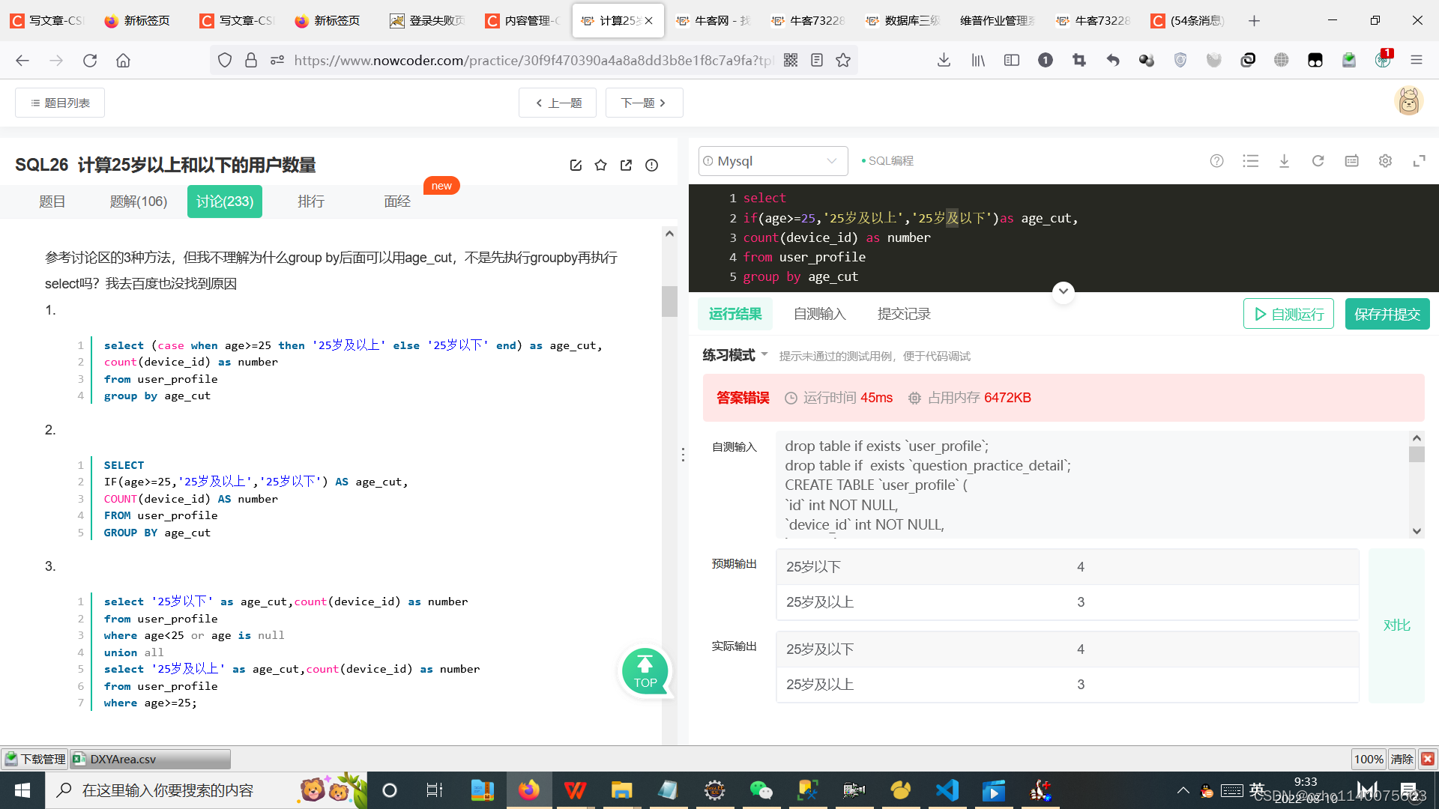Open the 面经 tab
This screenshot has height=809, width=1439.
point(397,202)
